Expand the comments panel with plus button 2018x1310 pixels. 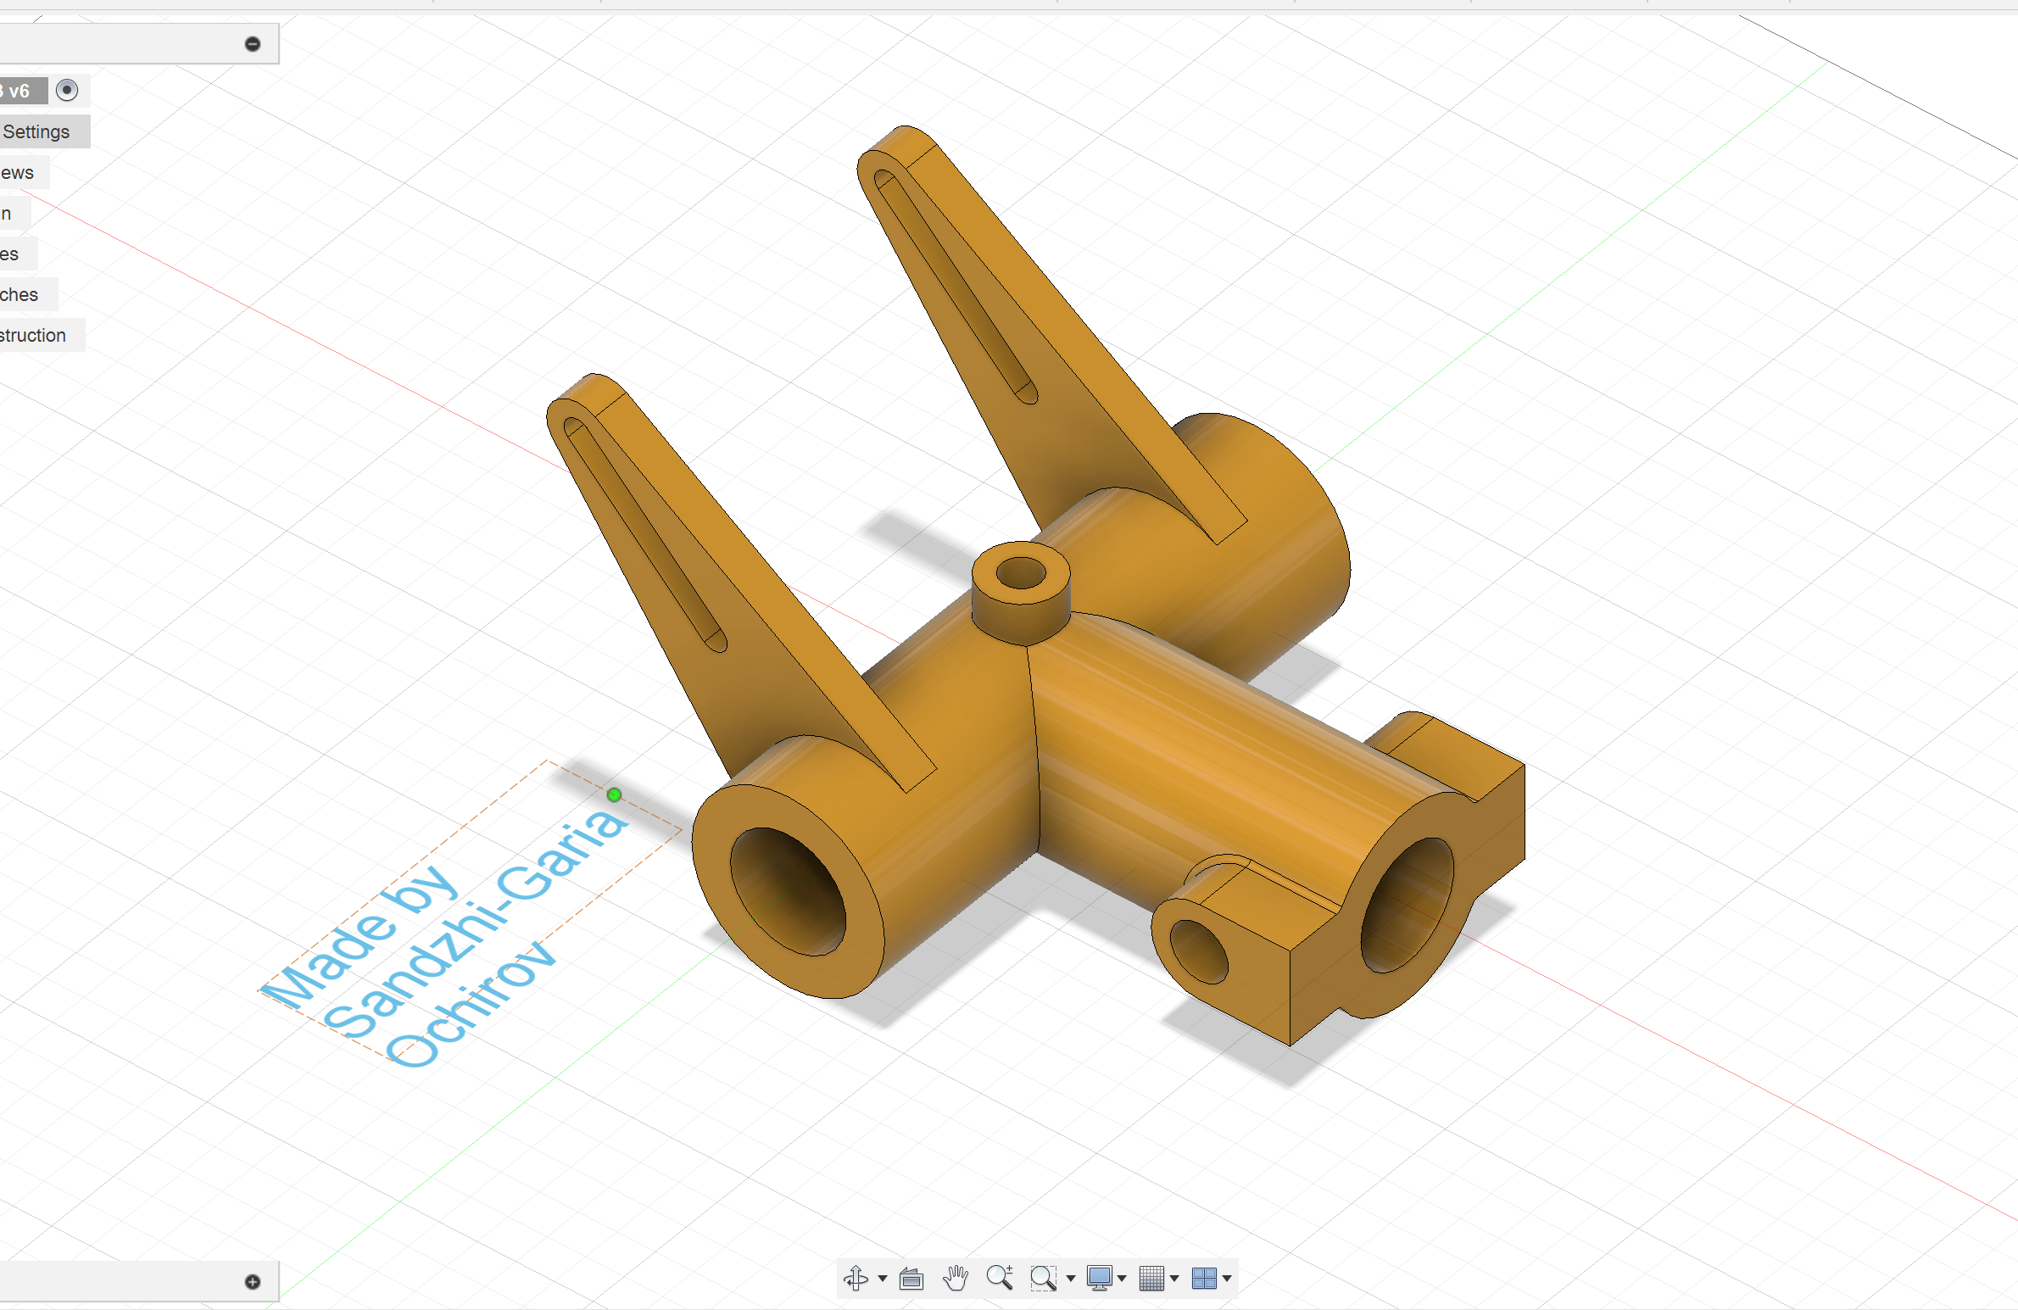click(x=253, y=1281)
